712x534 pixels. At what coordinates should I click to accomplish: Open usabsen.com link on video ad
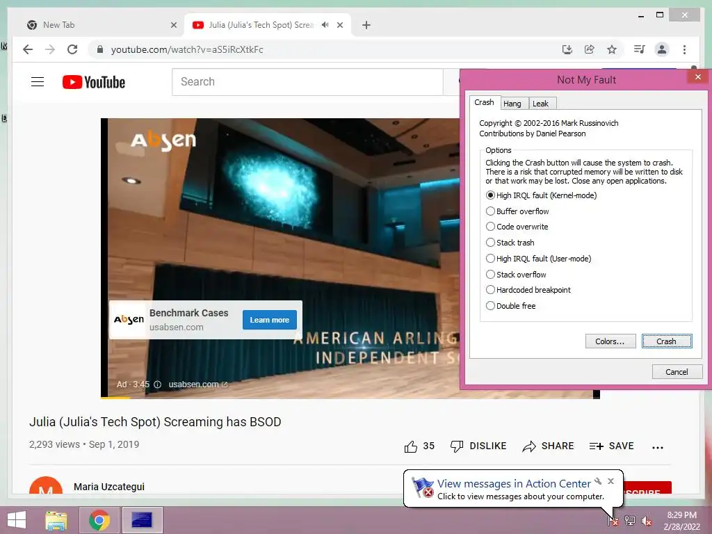click(x=198, y=384)
